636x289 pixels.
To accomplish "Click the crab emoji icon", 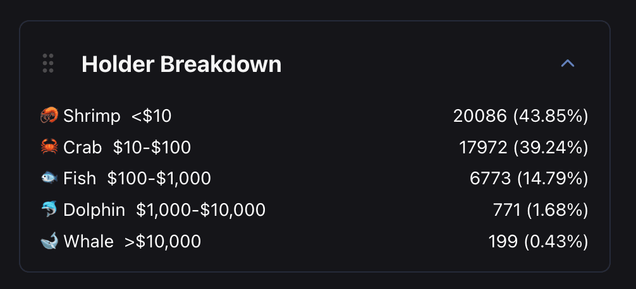I will coord(49,148).
